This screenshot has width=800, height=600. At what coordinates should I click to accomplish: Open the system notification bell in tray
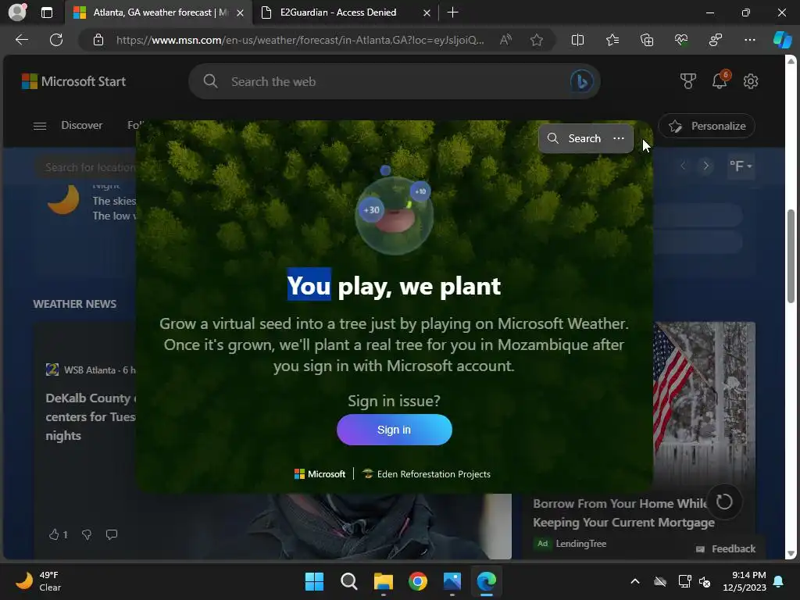[x=779, y=581]
